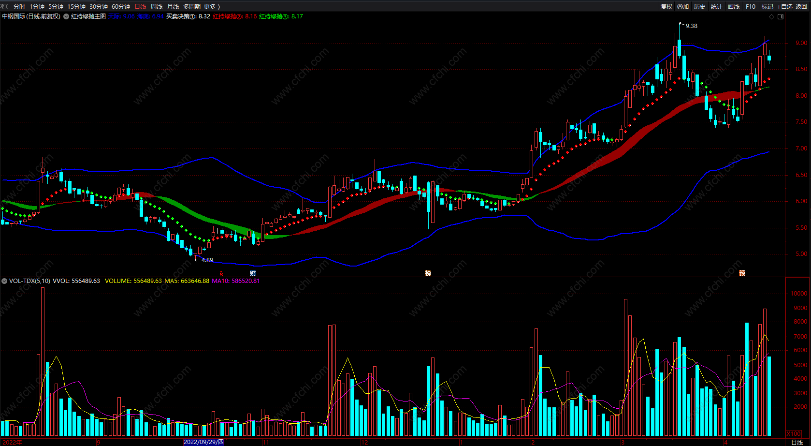Click the 复权 button
811x446 pixels.
click(666, 6)
